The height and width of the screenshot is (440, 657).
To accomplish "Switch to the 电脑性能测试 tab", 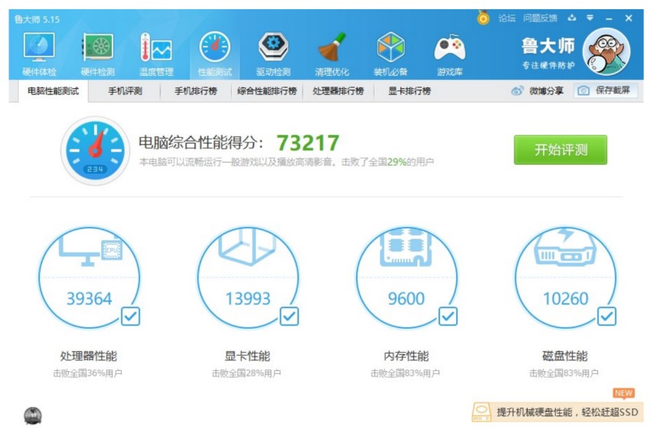I will coord(53,91).
